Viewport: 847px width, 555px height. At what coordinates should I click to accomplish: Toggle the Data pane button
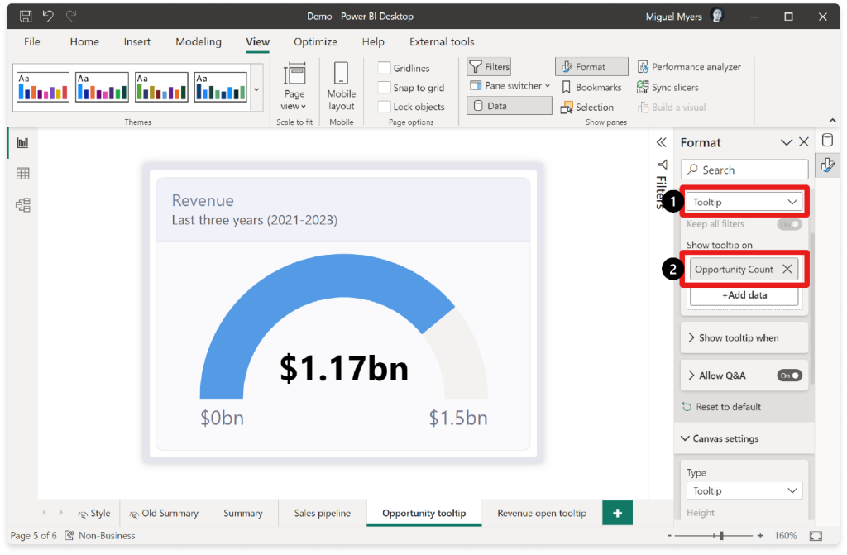510,106
